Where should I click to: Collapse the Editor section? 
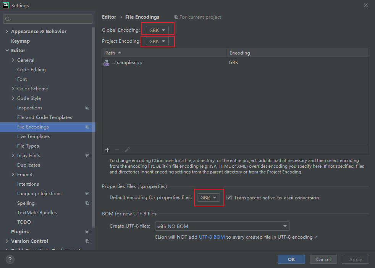coord(7,50)
